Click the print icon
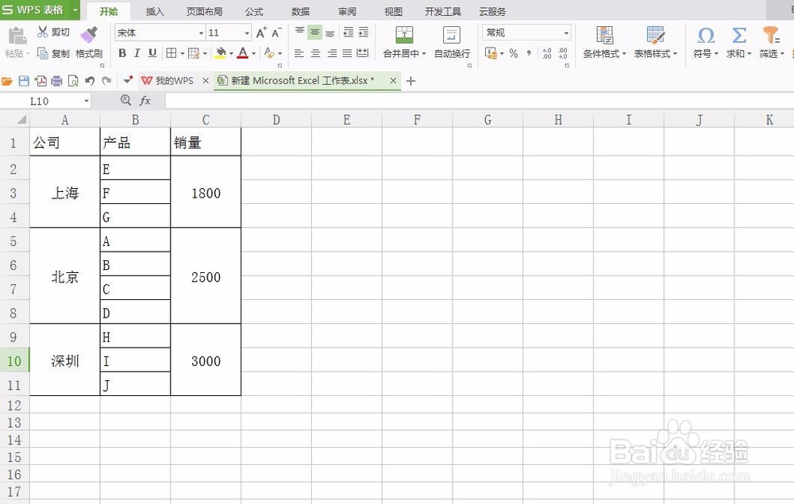 56,81
